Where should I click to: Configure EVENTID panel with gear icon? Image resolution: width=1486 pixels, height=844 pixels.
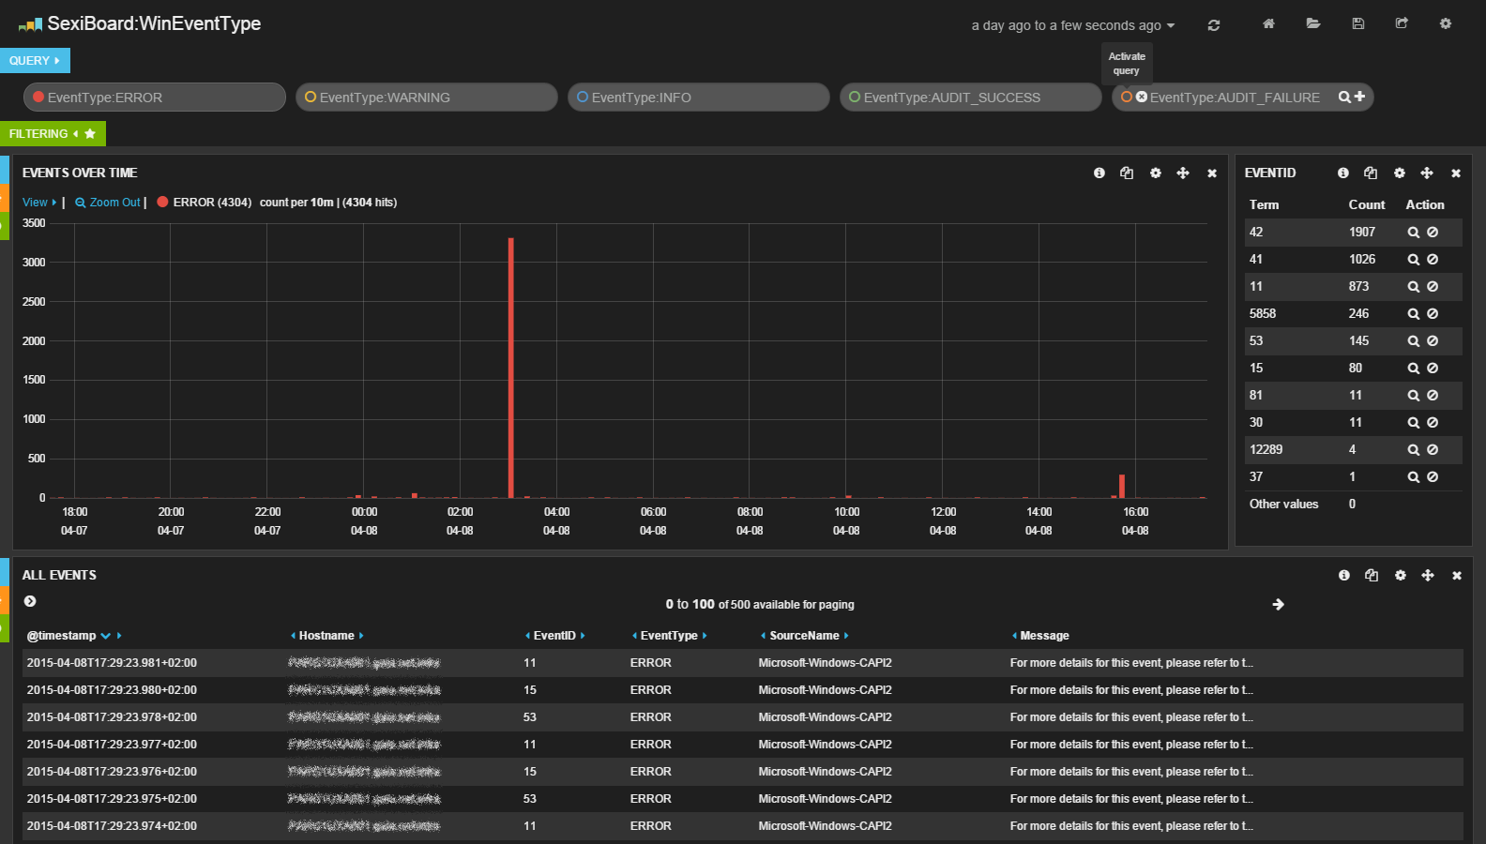(x=1400, y=173)
